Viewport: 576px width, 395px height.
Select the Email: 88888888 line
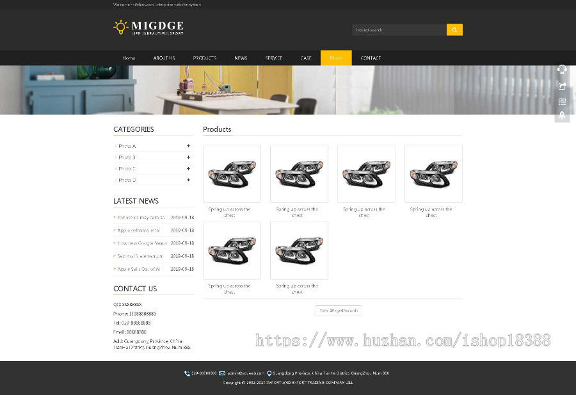pos(130,332)
